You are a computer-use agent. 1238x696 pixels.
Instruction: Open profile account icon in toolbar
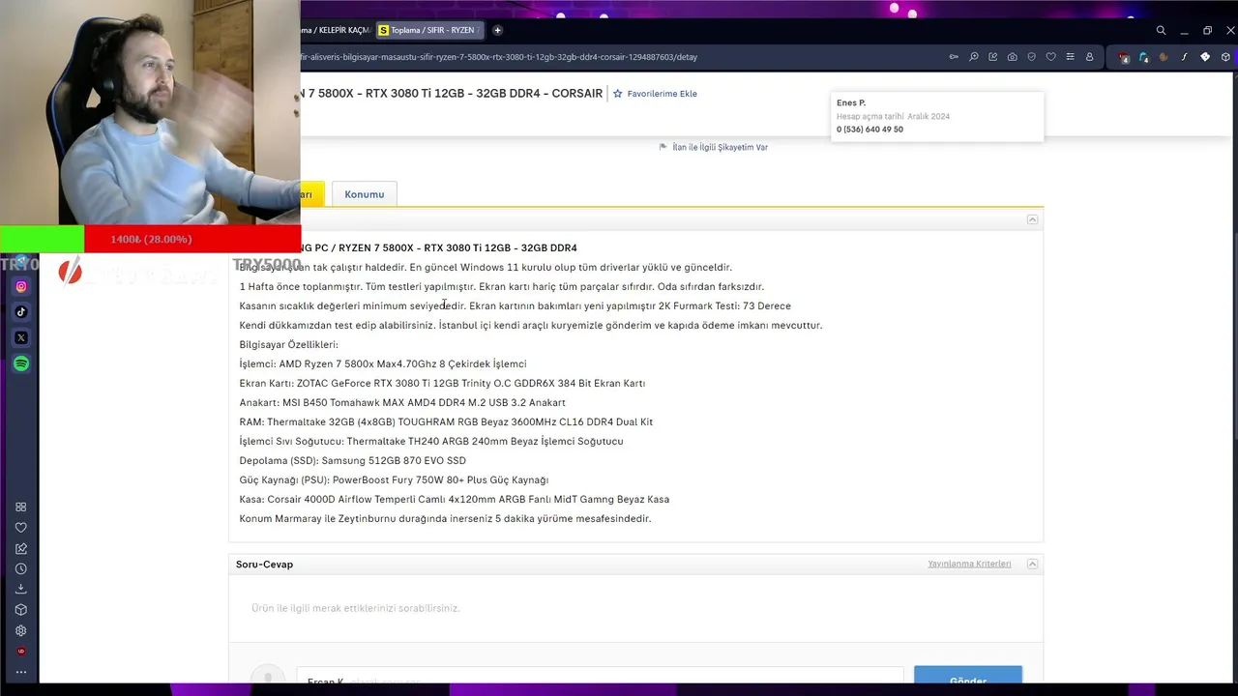point(1089,57)
